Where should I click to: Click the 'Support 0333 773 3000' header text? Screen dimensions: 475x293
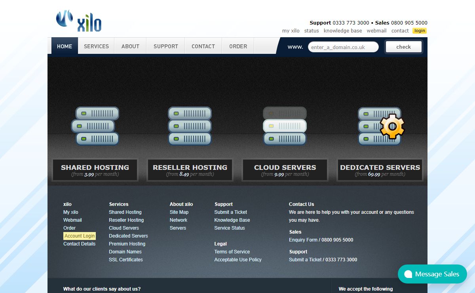coord(339,23)
